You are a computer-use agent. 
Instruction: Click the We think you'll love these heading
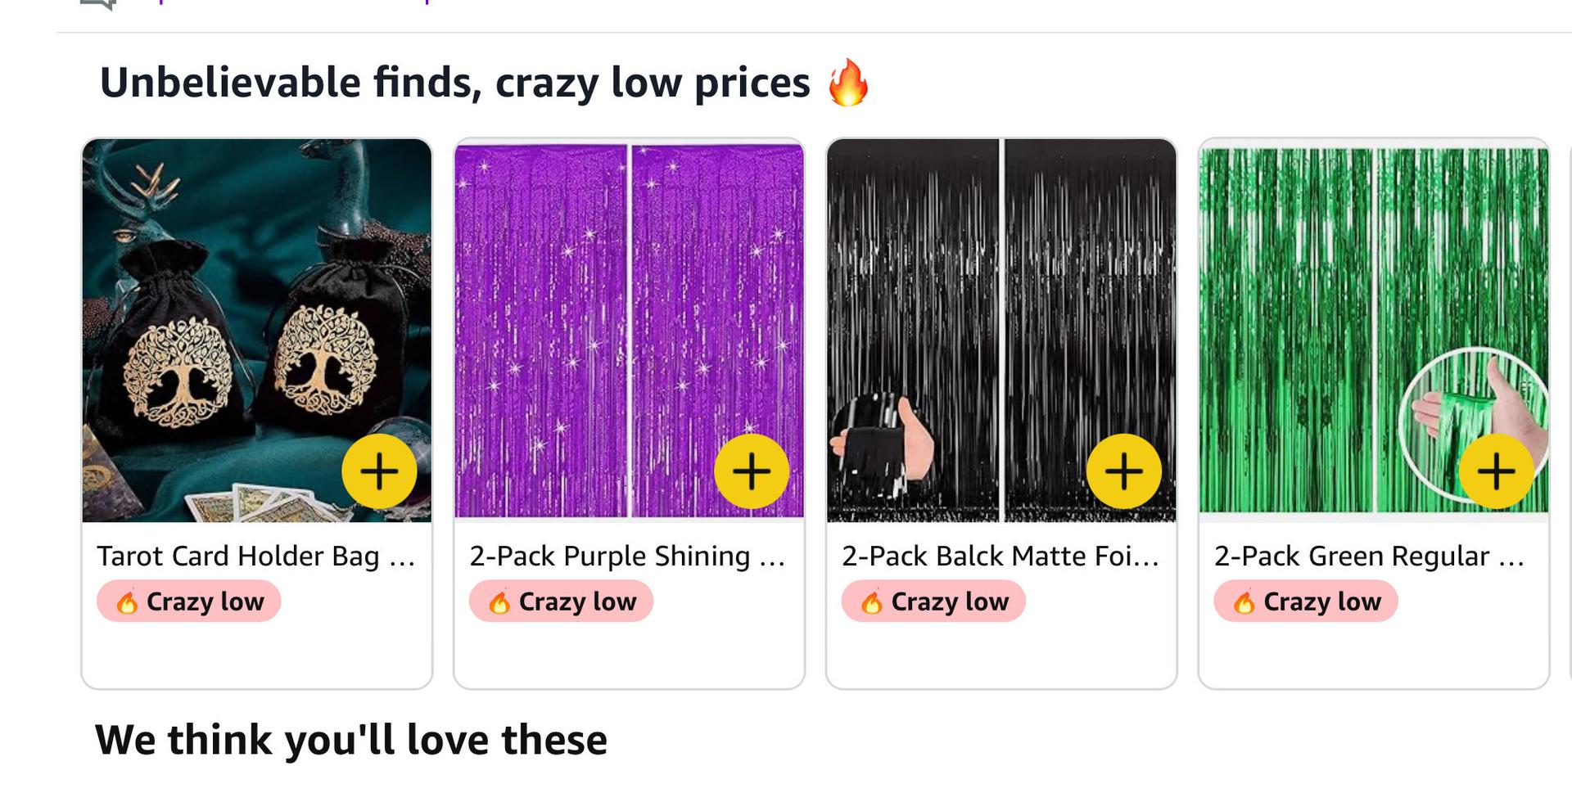click(x=351, y=740)
